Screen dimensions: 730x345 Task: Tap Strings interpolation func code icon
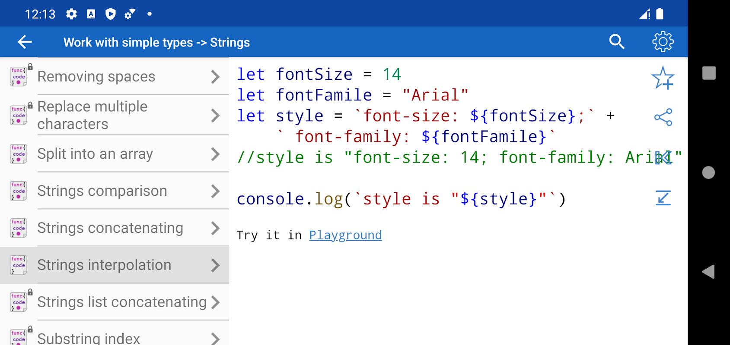click(19, 265)
